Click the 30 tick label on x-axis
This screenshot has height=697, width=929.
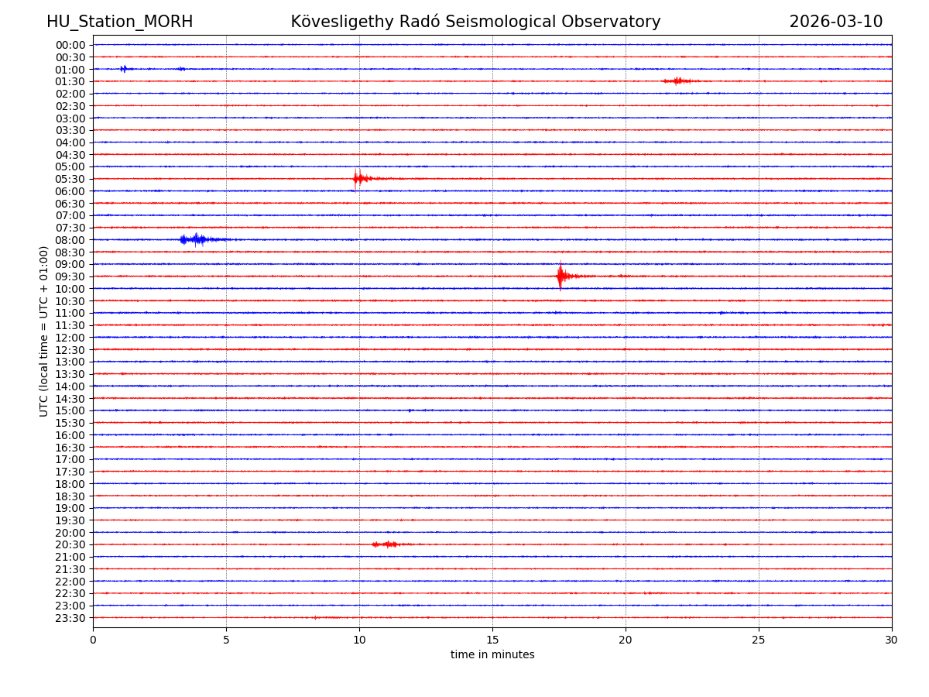point(891,640)
